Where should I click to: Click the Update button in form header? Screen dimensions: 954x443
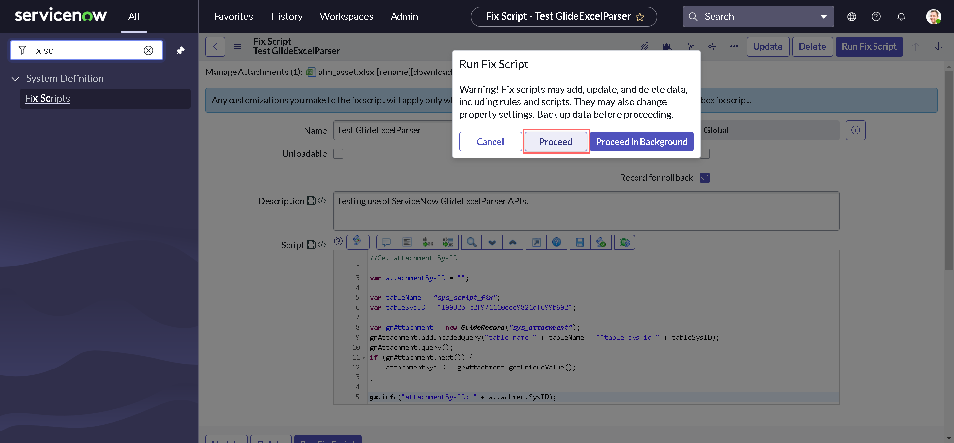(768, 47)
